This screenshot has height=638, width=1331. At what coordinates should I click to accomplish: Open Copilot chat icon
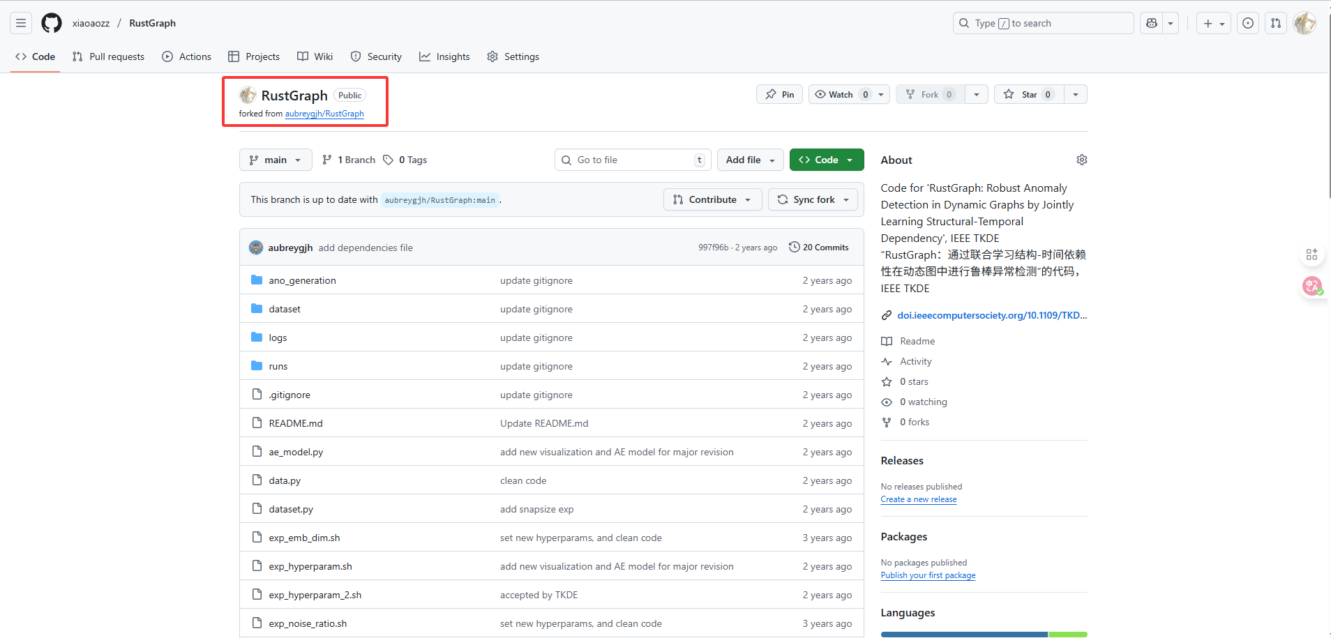point(1152,23)
